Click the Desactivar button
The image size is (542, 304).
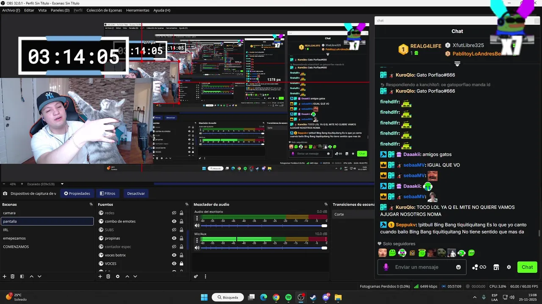pos(136,193)
